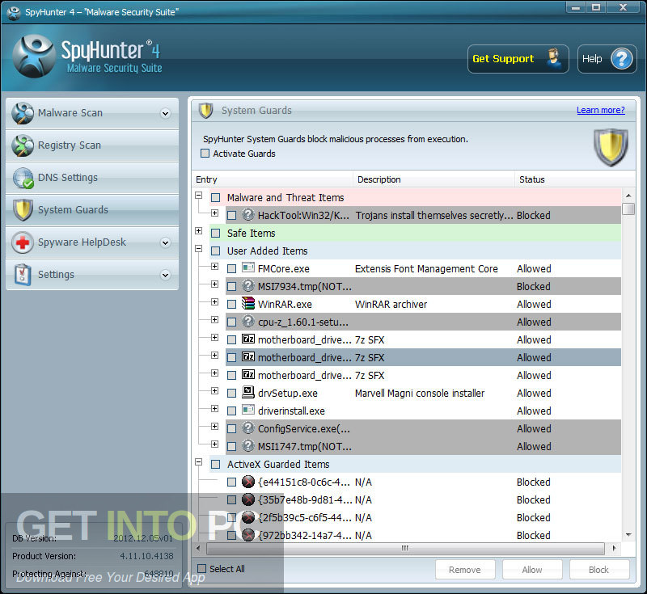Viewport: 647px width, 594px height.
Task: Click the Registry Scan sidebar icon
Action: [23, 145]
